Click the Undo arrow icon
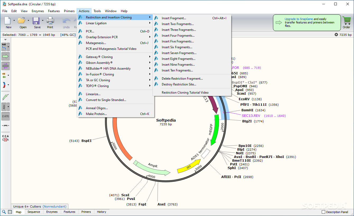This screenshot has height=216, width=354. click(x=66, y=21)
